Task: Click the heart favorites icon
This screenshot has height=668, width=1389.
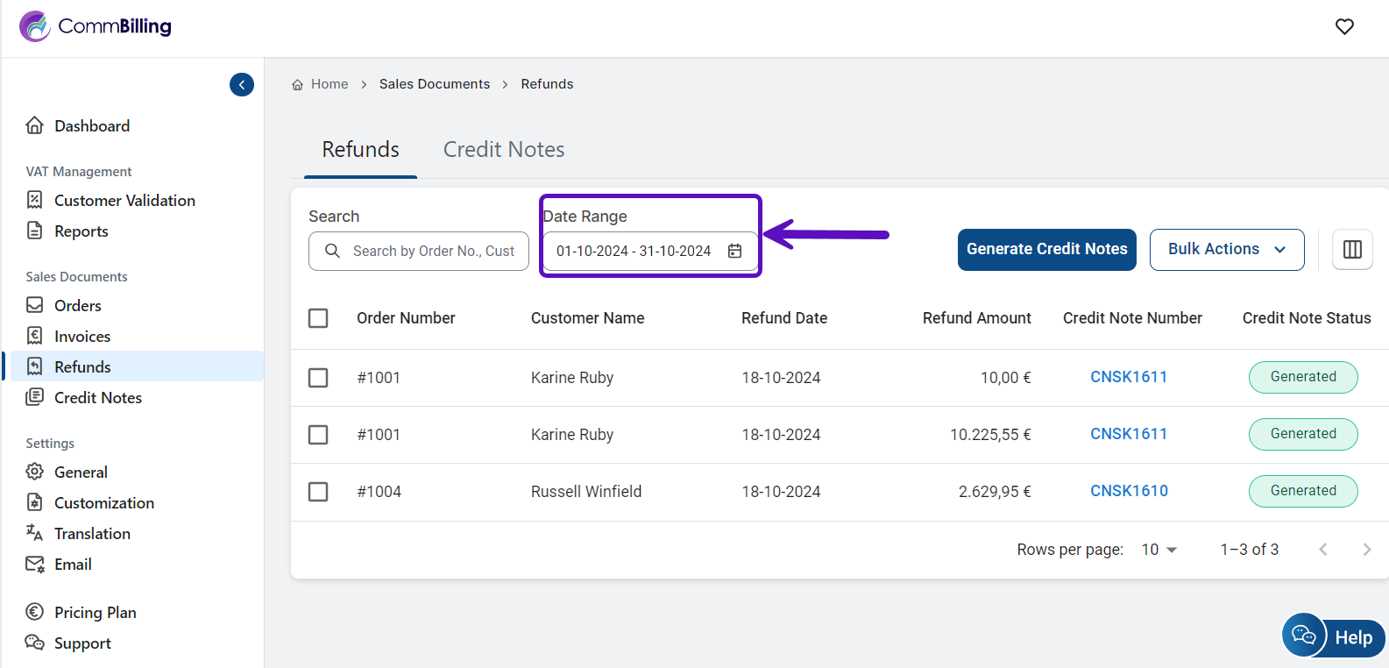Action: [1344, 26]
